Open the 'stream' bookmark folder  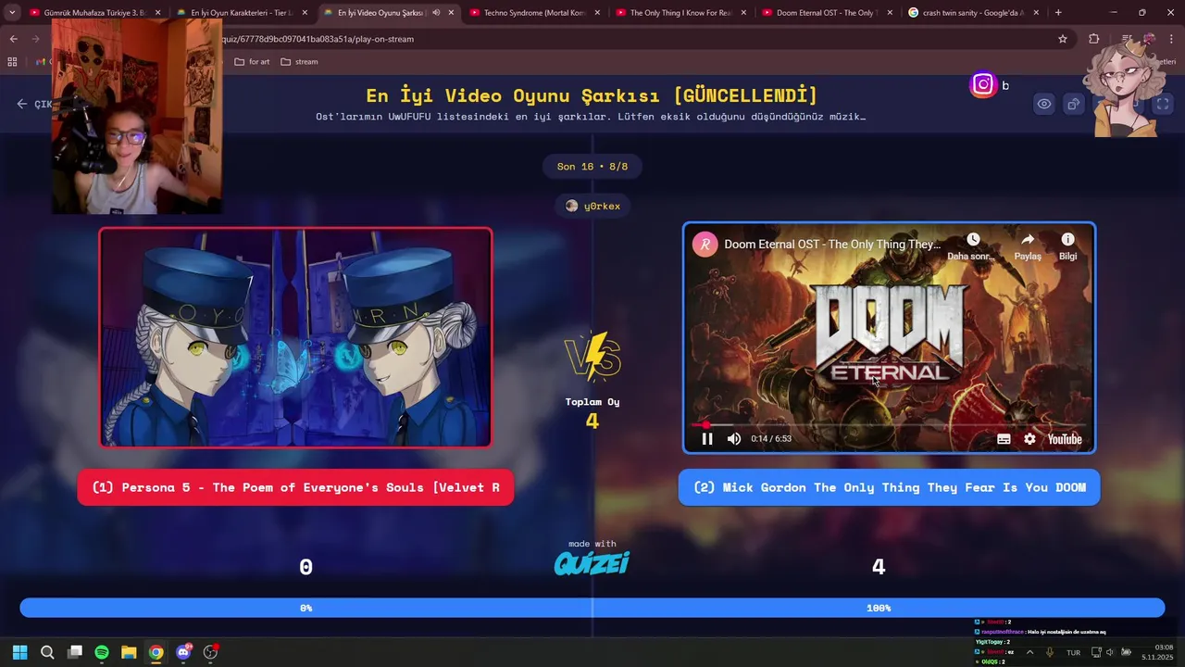point(299,62)
